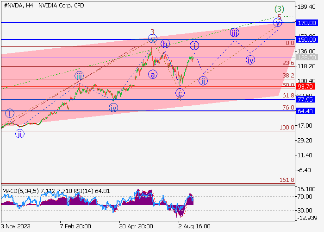Click the 118.20 price scale value
The image size is (324, 232).
pyautogui.click(x=306, y=66)
